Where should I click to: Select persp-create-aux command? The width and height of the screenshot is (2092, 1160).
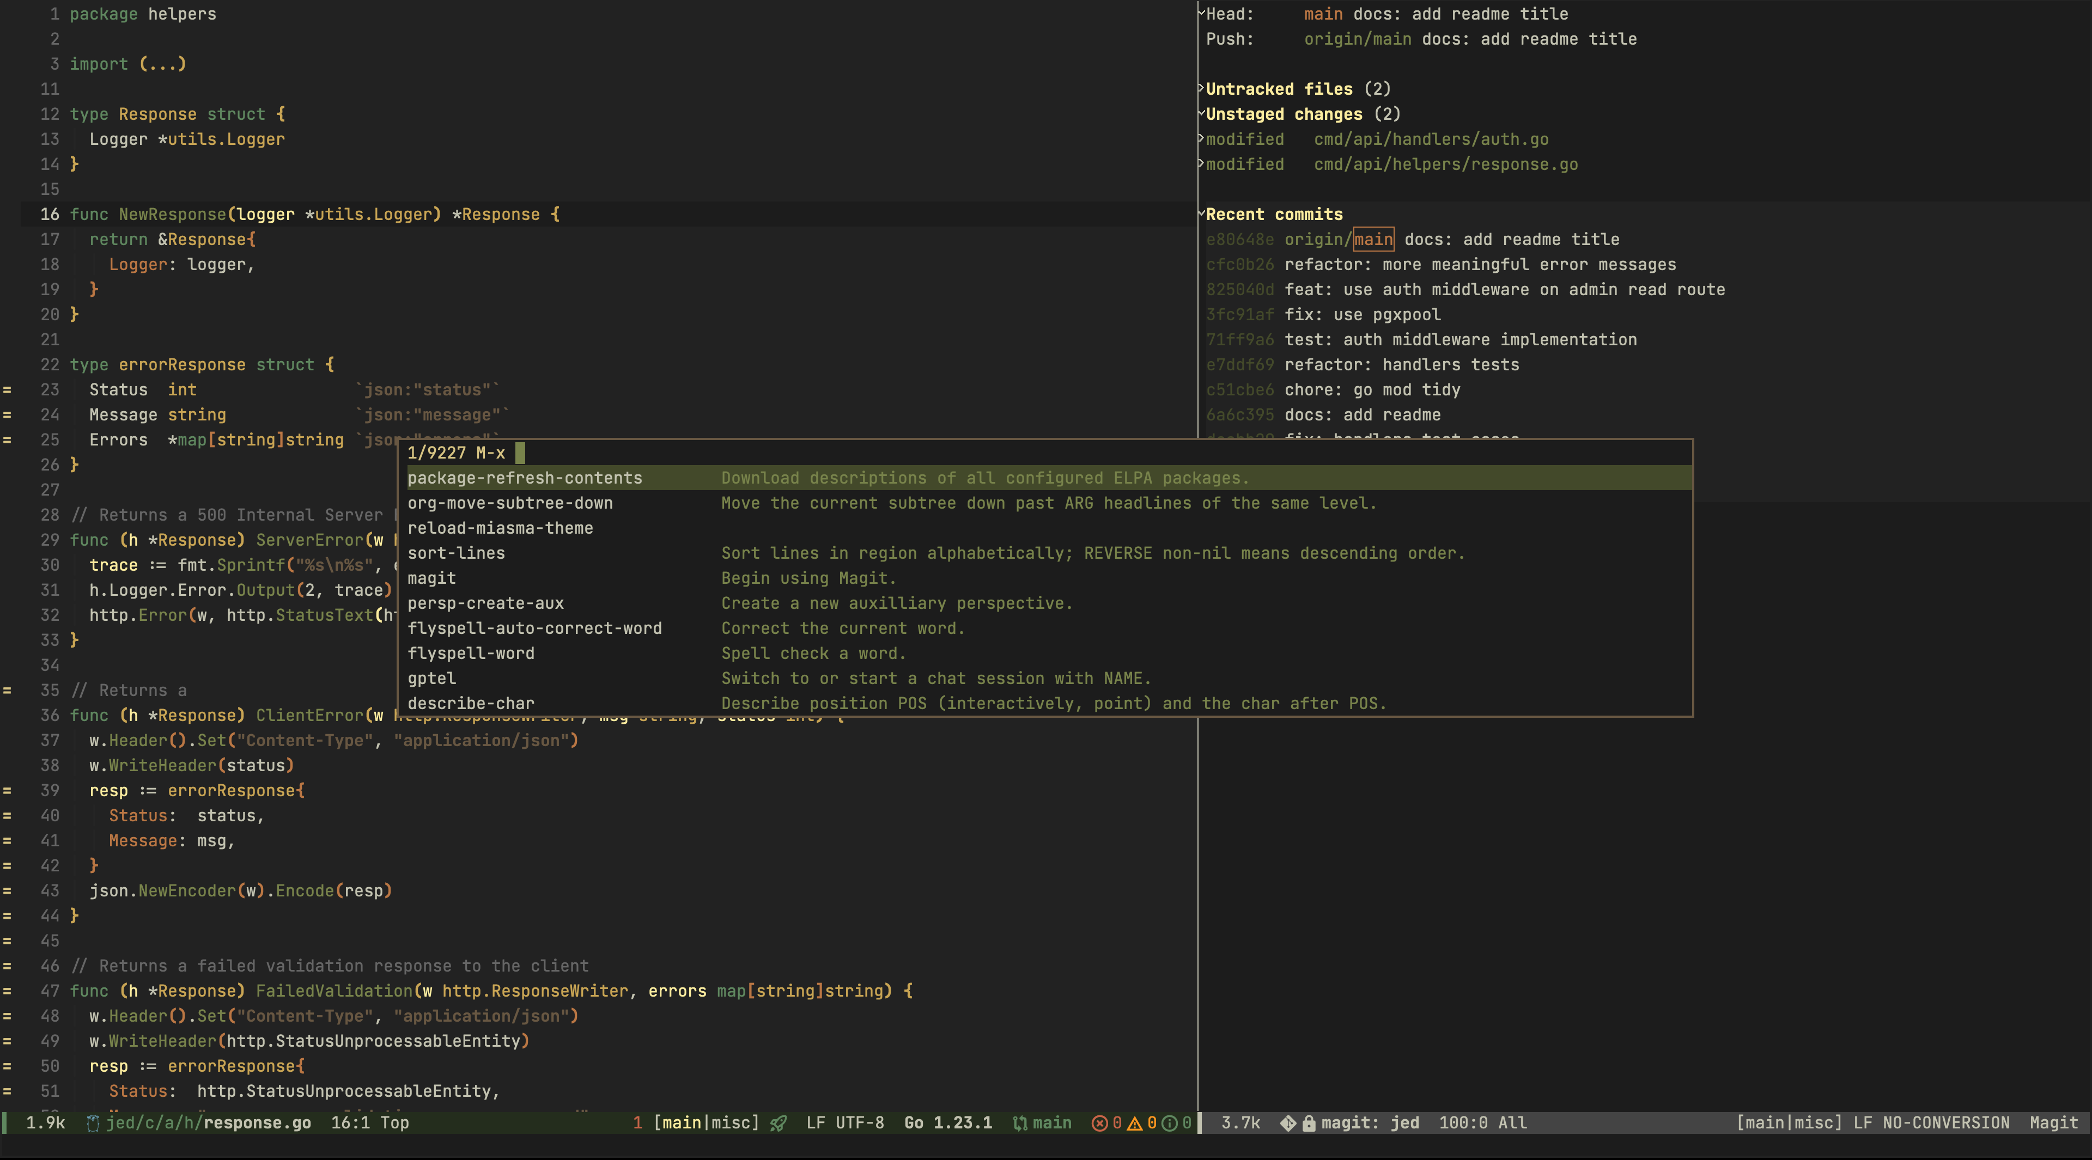[1049, 603]
